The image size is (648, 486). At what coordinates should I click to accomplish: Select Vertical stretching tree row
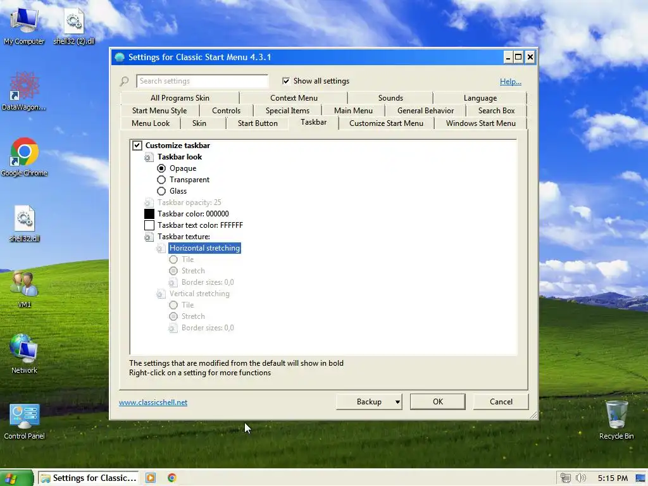click(x=199, y=294)
